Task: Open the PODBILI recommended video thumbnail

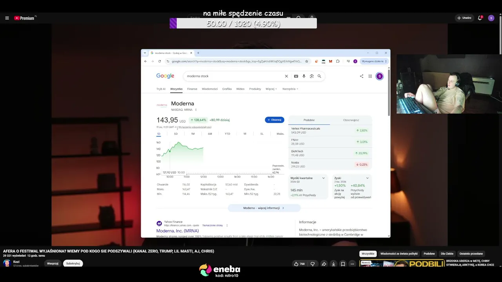Action: coord(402,263)
